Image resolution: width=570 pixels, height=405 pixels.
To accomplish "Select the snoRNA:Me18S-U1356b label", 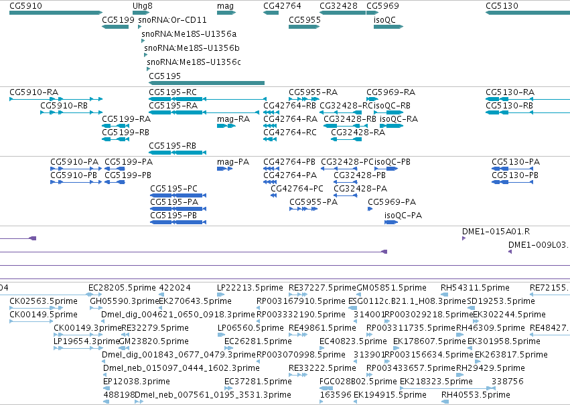I will [x=192, y=48].
